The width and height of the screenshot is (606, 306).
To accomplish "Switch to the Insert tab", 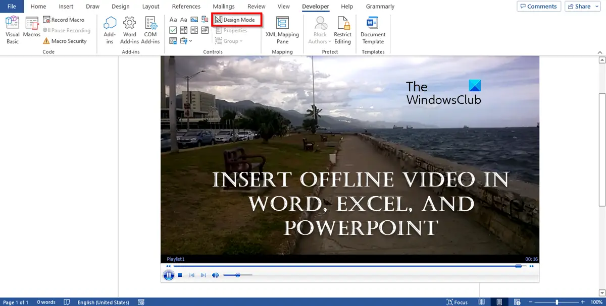I will pyautogui.click(x=66, y=7).
